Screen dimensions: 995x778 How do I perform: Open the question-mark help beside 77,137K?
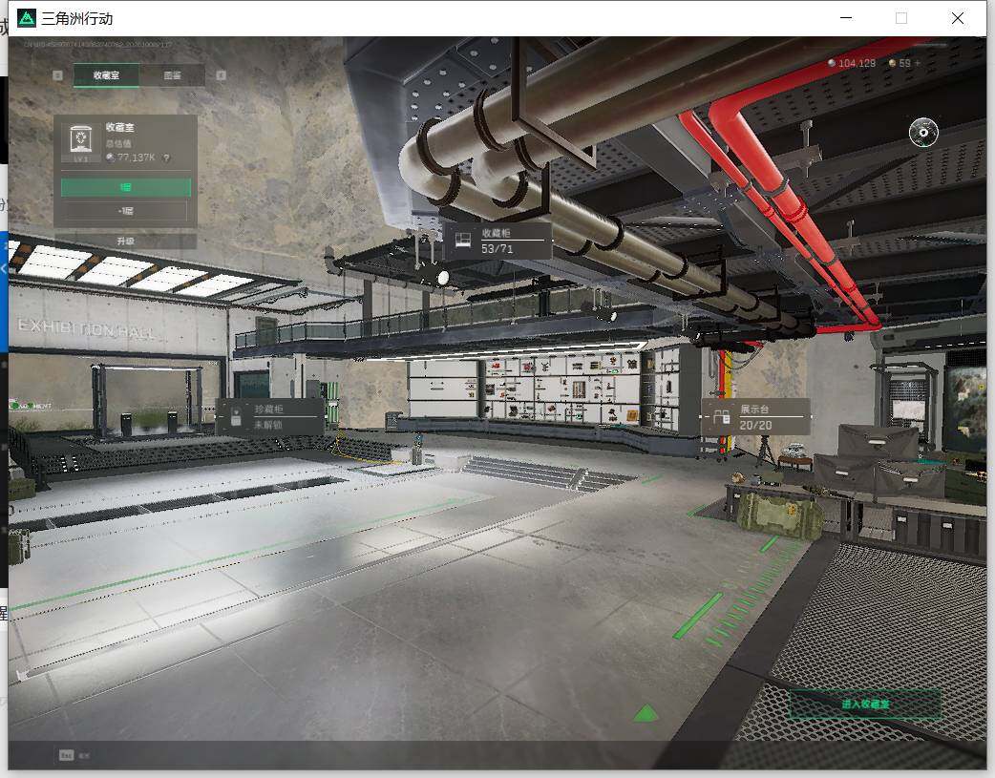[x=166, y=158]
